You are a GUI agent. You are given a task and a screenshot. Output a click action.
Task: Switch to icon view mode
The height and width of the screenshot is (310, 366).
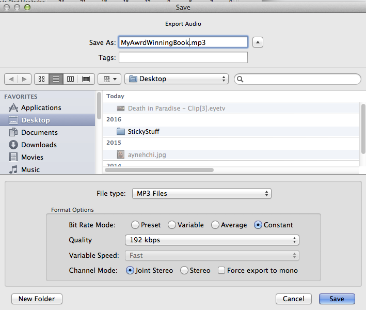(x=41, y=79)
